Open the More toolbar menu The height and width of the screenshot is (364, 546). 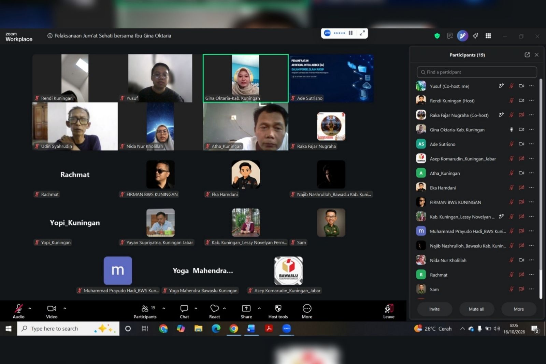[307, 311]
